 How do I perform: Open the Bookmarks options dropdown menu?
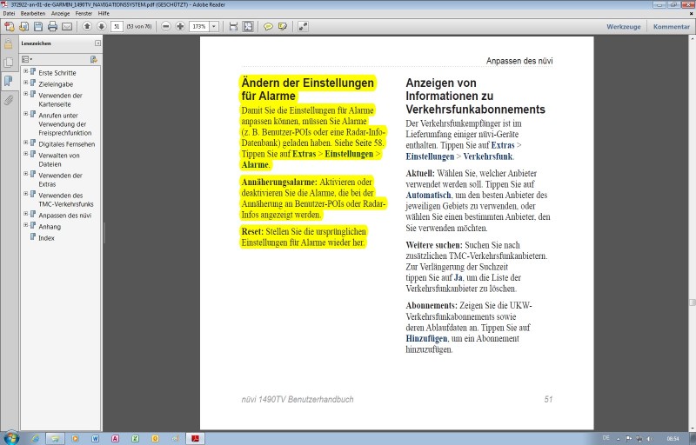(27, 58)
